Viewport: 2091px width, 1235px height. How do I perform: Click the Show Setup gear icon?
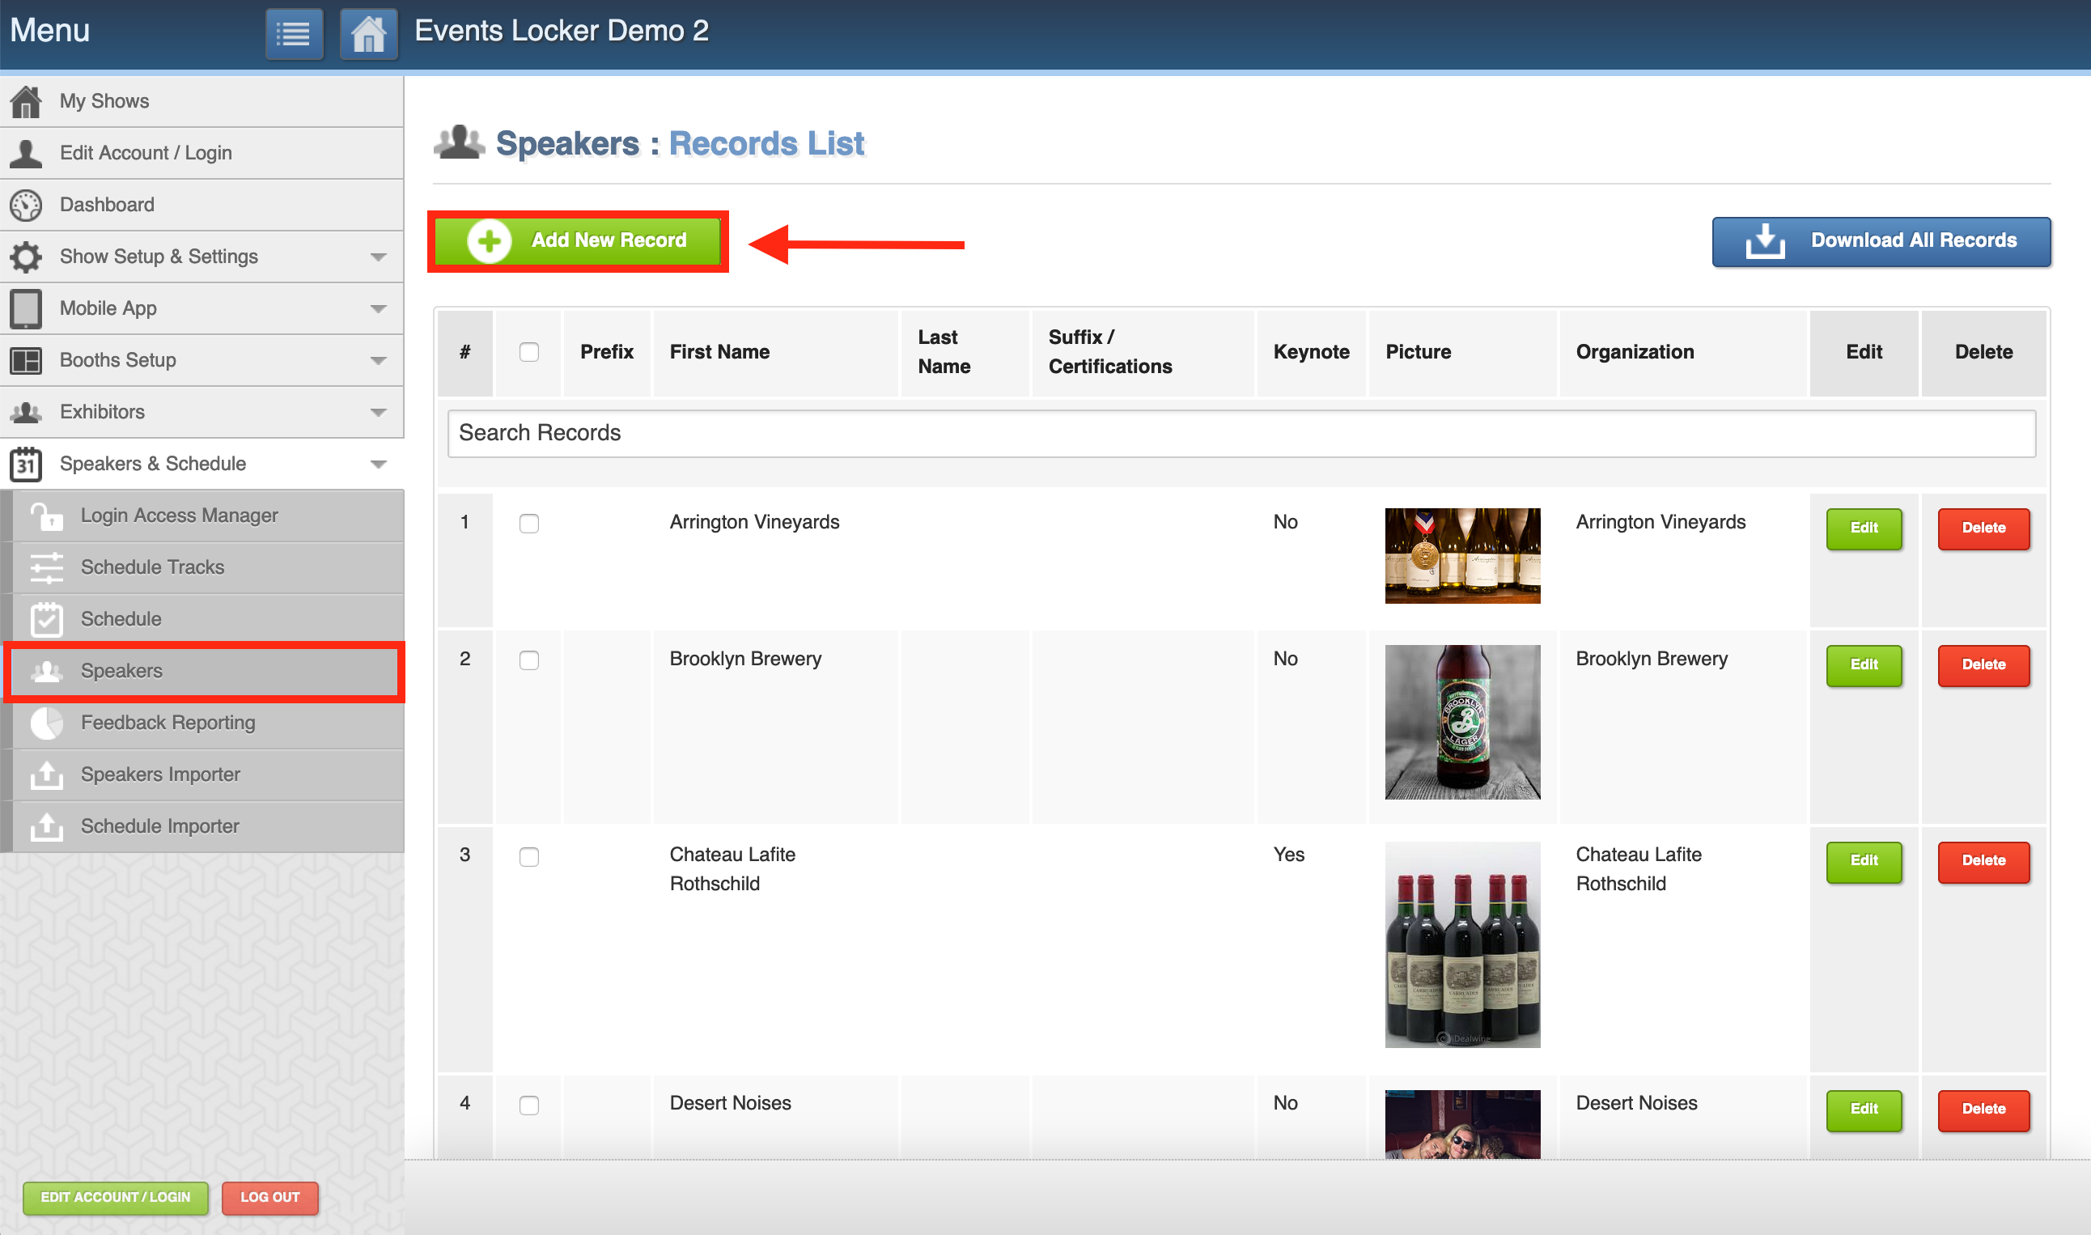point(26,257)
